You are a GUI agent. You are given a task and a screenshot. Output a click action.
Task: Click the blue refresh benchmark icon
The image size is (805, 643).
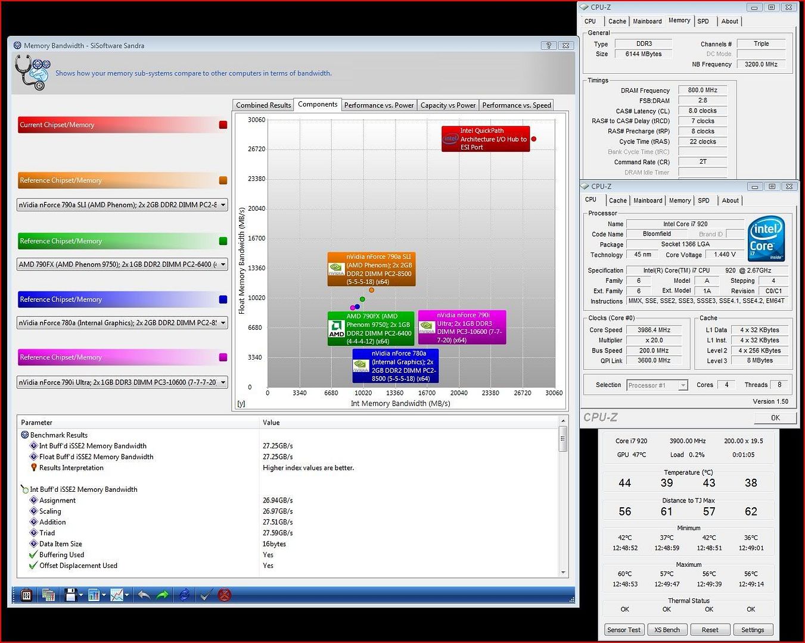tap(184, 595)
